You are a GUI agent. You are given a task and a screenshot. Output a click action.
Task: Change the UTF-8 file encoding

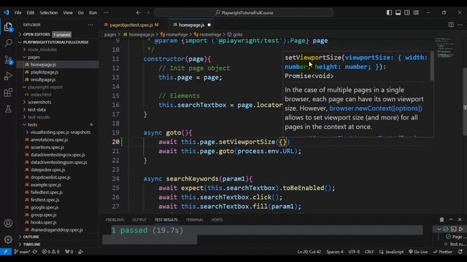pos(354,252)
